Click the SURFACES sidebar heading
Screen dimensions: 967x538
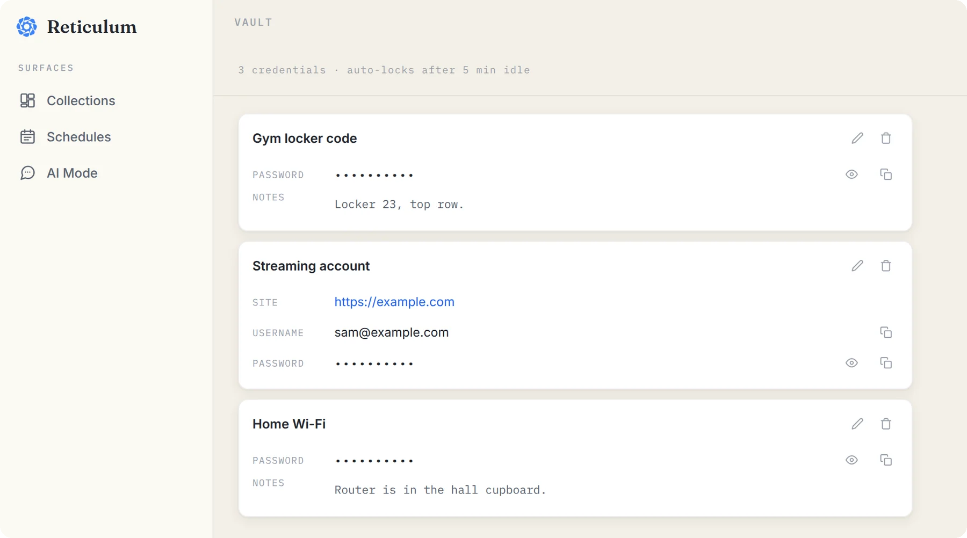coord(46,68)
